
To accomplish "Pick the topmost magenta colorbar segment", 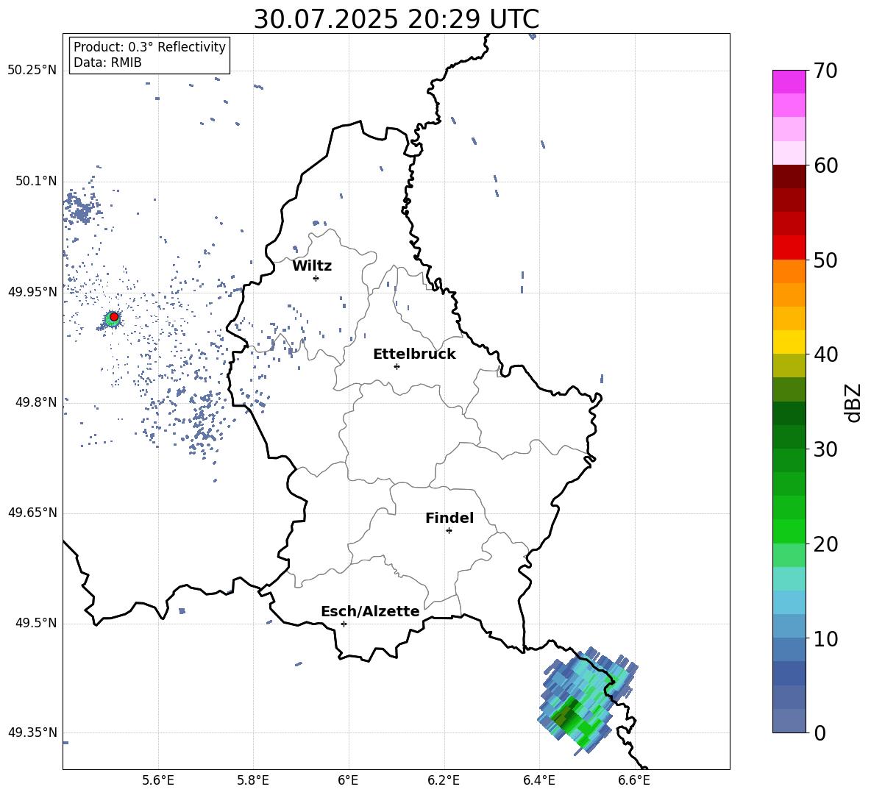I will point(789,82).
